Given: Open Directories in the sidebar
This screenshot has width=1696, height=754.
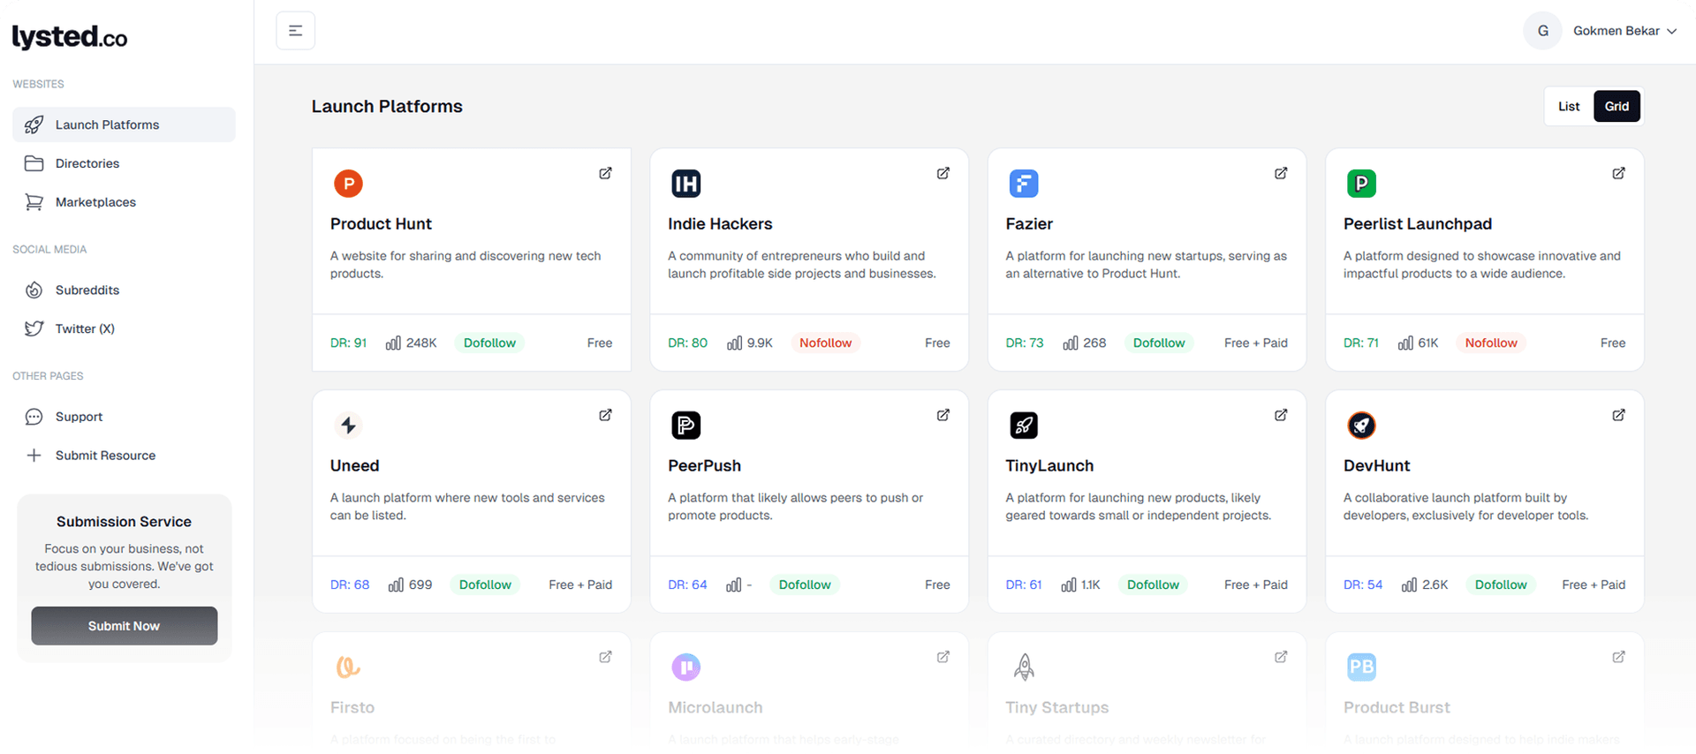Looking at the screenshot, I should pyautogui.click(x=87, y=163).
